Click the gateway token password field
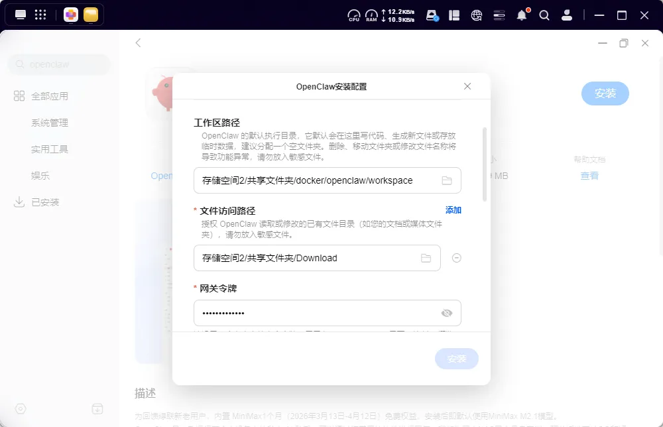 [x=315, y=313]
